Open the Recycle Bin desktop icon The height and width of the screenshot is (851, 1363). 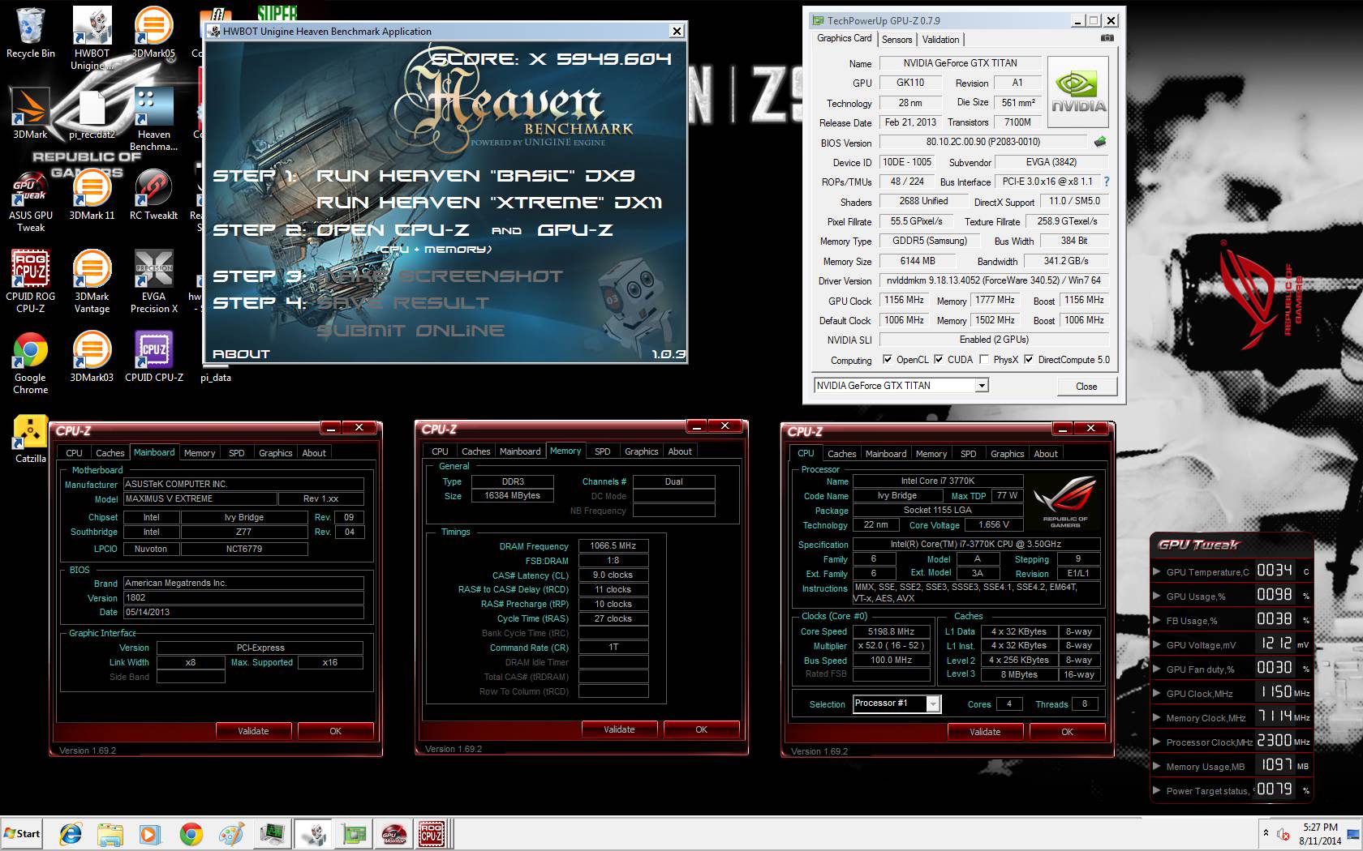(x=30, y=33)
